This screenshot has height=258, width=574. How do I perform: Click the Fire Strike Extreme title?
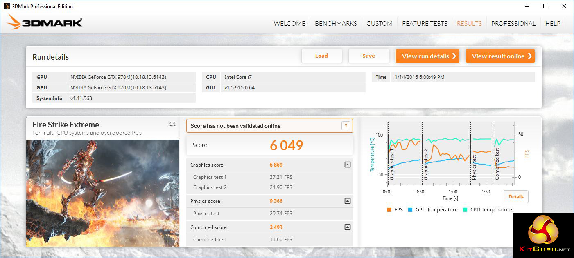[66, 125]
